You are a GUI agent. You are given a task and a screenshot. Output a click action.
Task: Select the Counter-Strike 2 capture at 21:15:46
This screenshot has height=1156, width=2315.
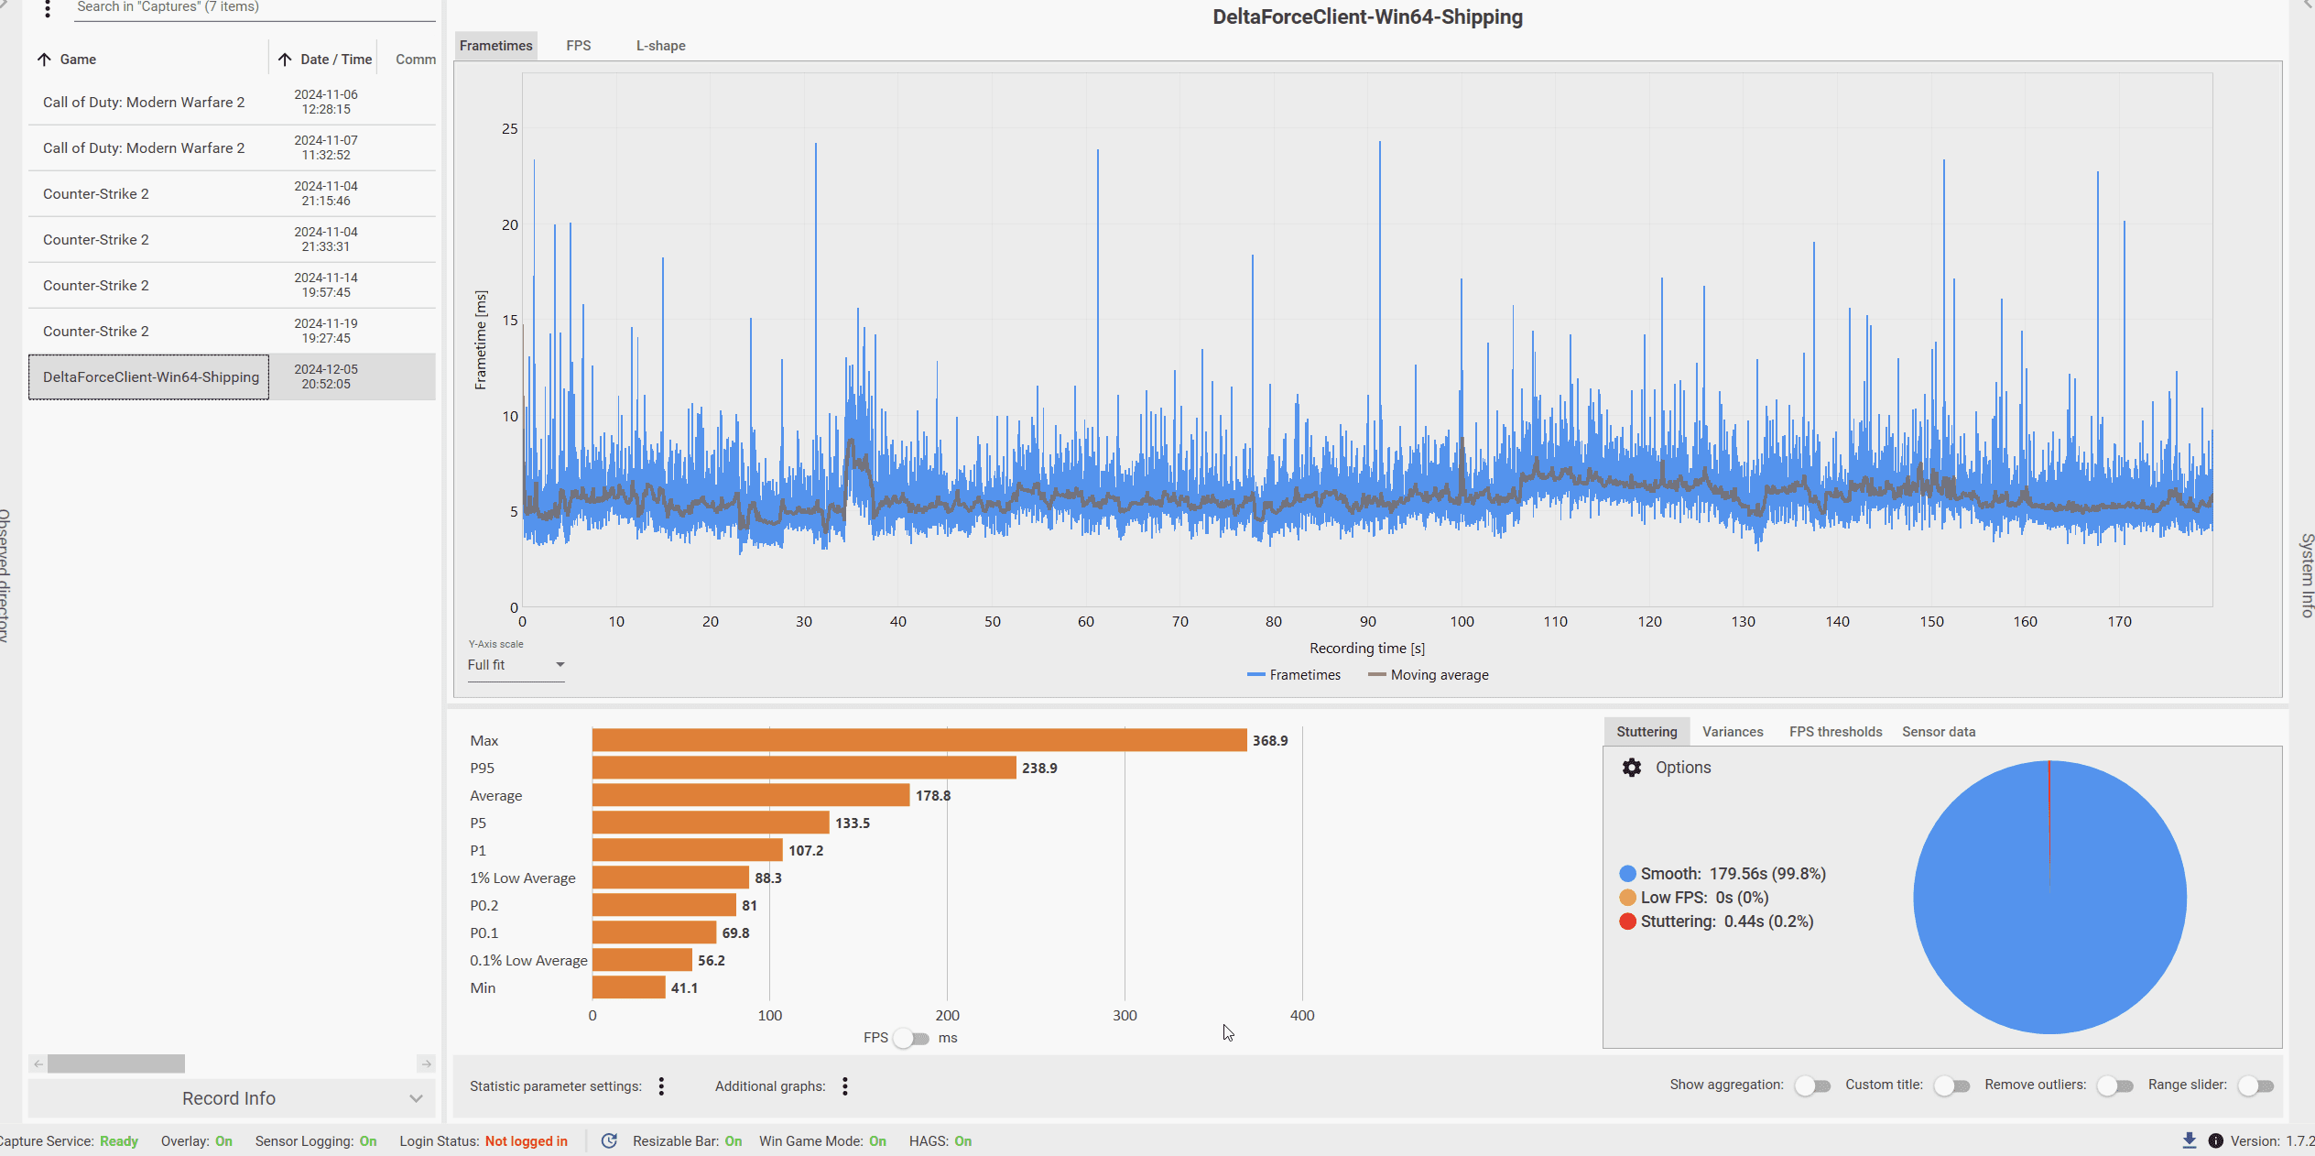232,193
